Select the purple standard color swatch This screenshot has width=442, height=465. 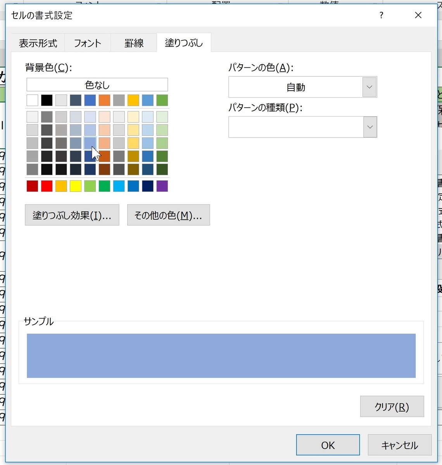tap(162, 186)
